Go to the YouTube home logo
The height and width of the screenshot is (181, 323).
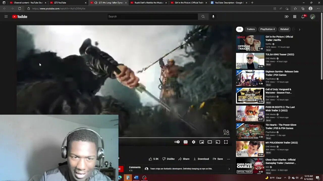coord(20,17)
